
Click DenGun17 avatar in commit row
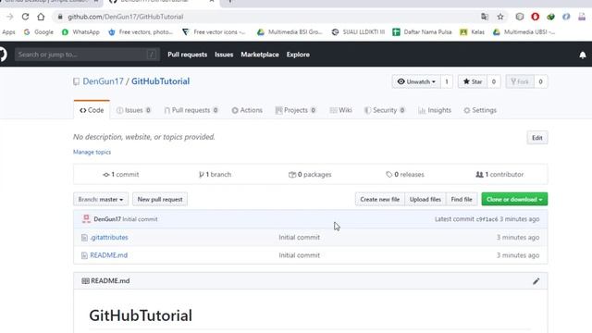point(86,219)
